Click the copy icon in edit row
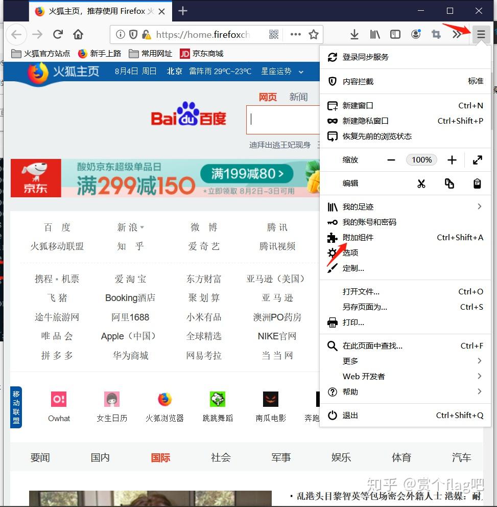Viewport: 497px width, 507px height. pos(449,183)
